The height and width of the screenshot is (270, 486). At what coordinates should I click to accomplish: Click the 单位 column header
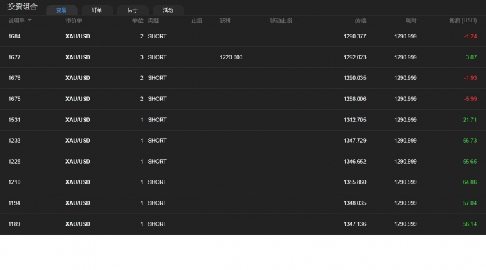click(138, 20)
